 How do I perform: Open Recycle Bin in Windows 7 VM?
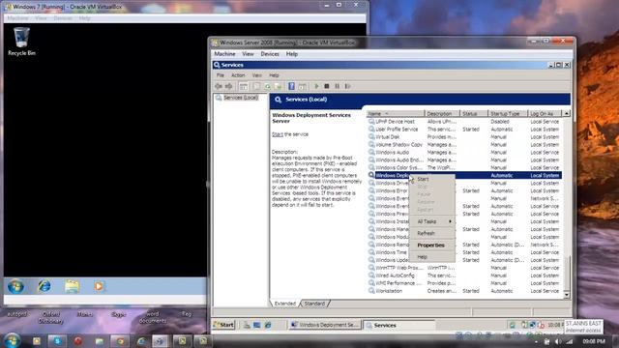click(21, 42)
